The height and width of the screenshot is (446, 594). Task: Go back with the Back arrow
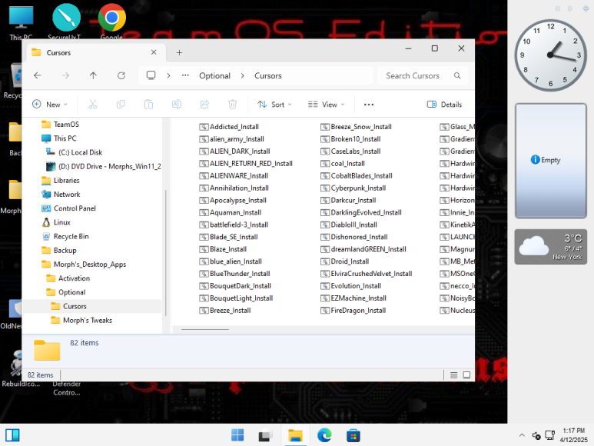click(38, 75)
